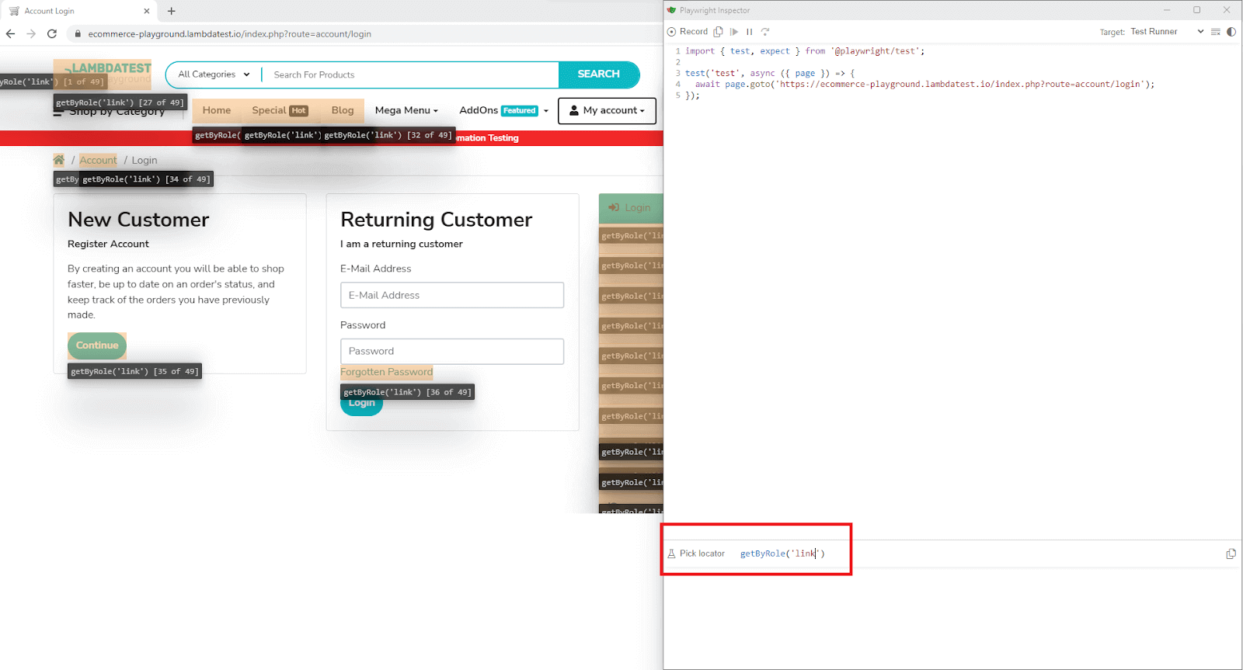
Task: Open the Forgotten Password link
Action: click(x=386, y=372)
